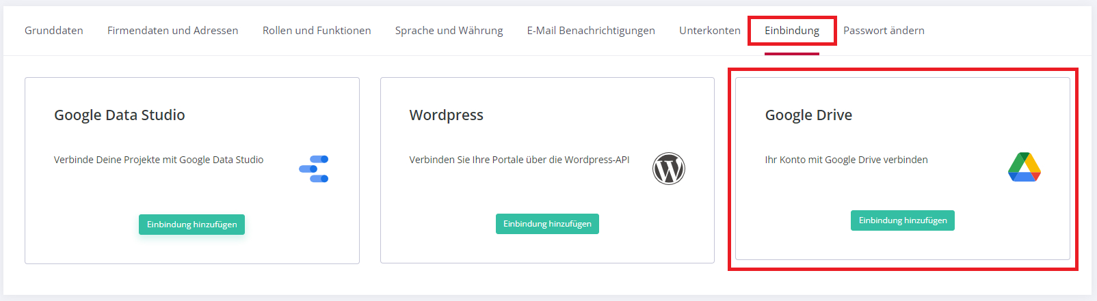Click the Google Drive card heading
Image resolution: width=1097 pixels, height=301 pixels.
pos(808,115)
